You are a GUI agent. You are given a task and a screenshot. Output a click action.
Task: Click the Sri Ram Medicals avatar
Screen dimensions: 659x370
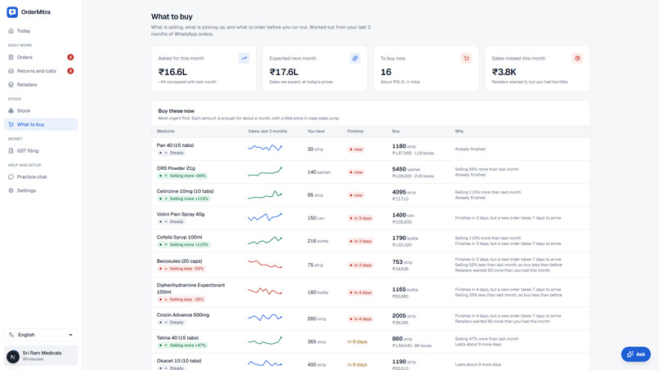(x=13, y=357)
